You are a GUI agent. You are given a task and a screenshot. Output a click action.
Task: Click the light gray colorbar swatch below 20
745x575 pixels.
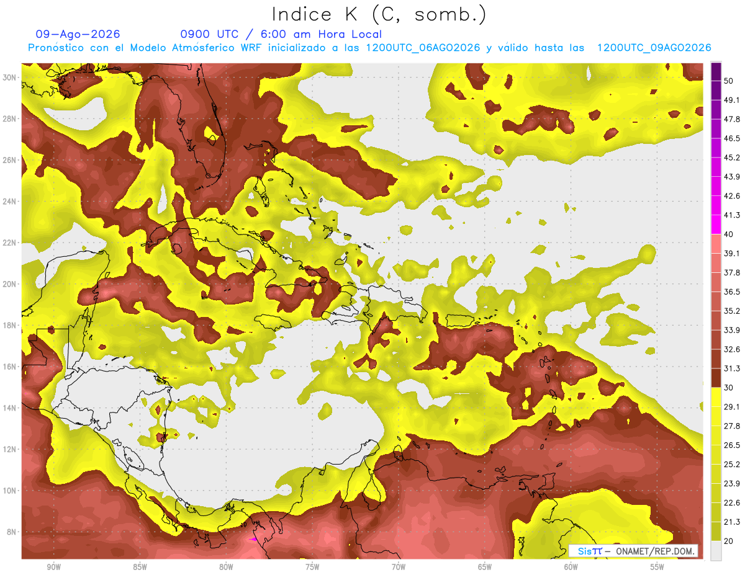click(716, 551)
